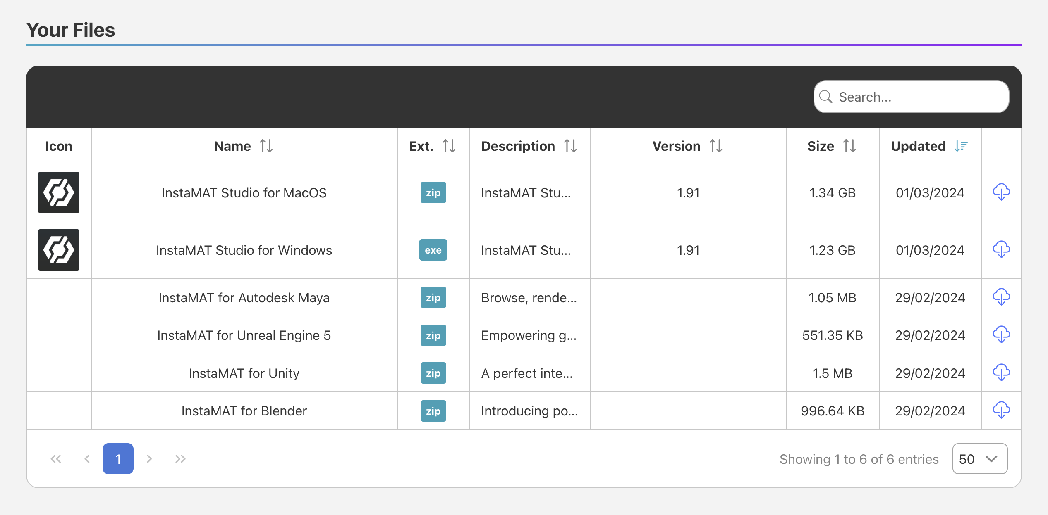Click zip badge in Blender row
Image resolution: width=1048 pixels, height=515 pixels.
[x=433, y=411]
